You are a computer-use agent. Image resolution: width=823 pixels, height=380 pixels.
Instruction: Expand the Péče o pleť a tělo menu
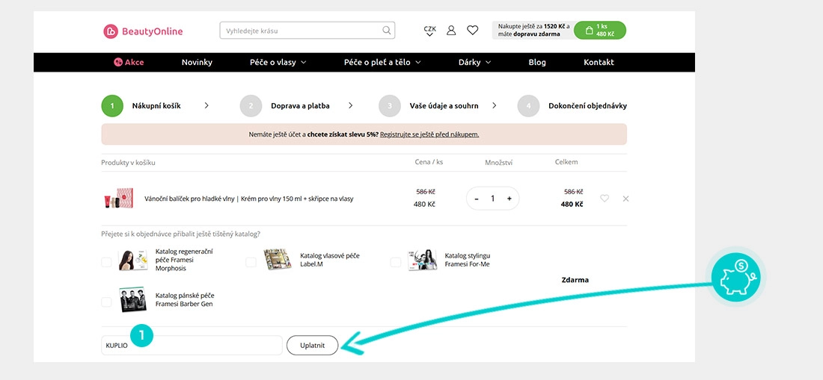382,62
